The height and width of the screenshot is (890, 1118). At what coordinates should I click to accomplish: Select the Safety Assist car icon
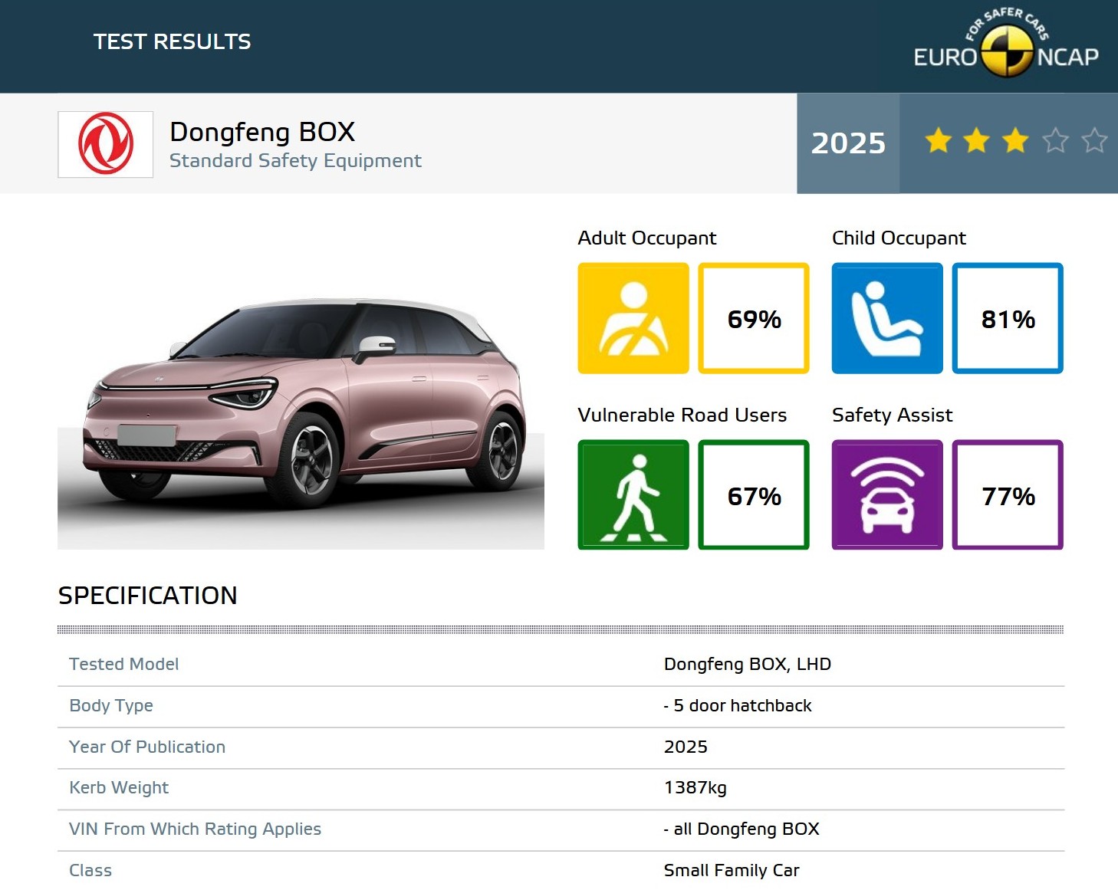click(887, 494)
